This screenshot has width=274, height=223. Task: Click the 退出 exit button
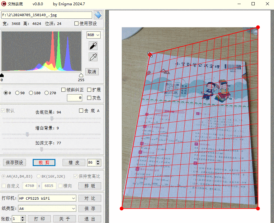pyautogui.click(x=90, y=219)
